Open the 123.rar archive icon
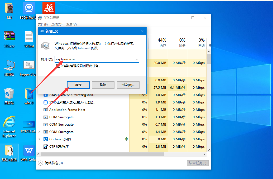 [9, 36]
